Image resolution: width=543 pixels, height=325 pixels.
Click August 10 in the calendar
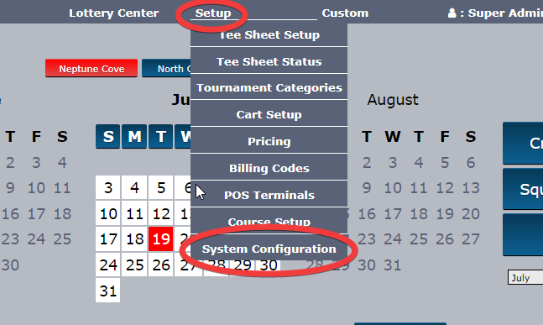pyautogui.click(x=393, y=188)
